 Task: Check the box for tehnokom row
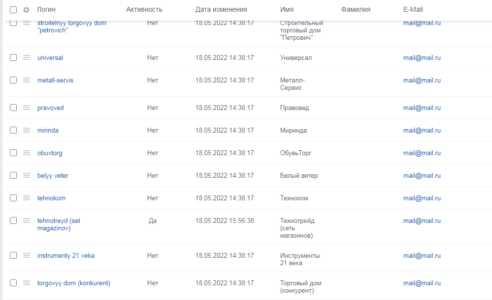pos(13,198)
